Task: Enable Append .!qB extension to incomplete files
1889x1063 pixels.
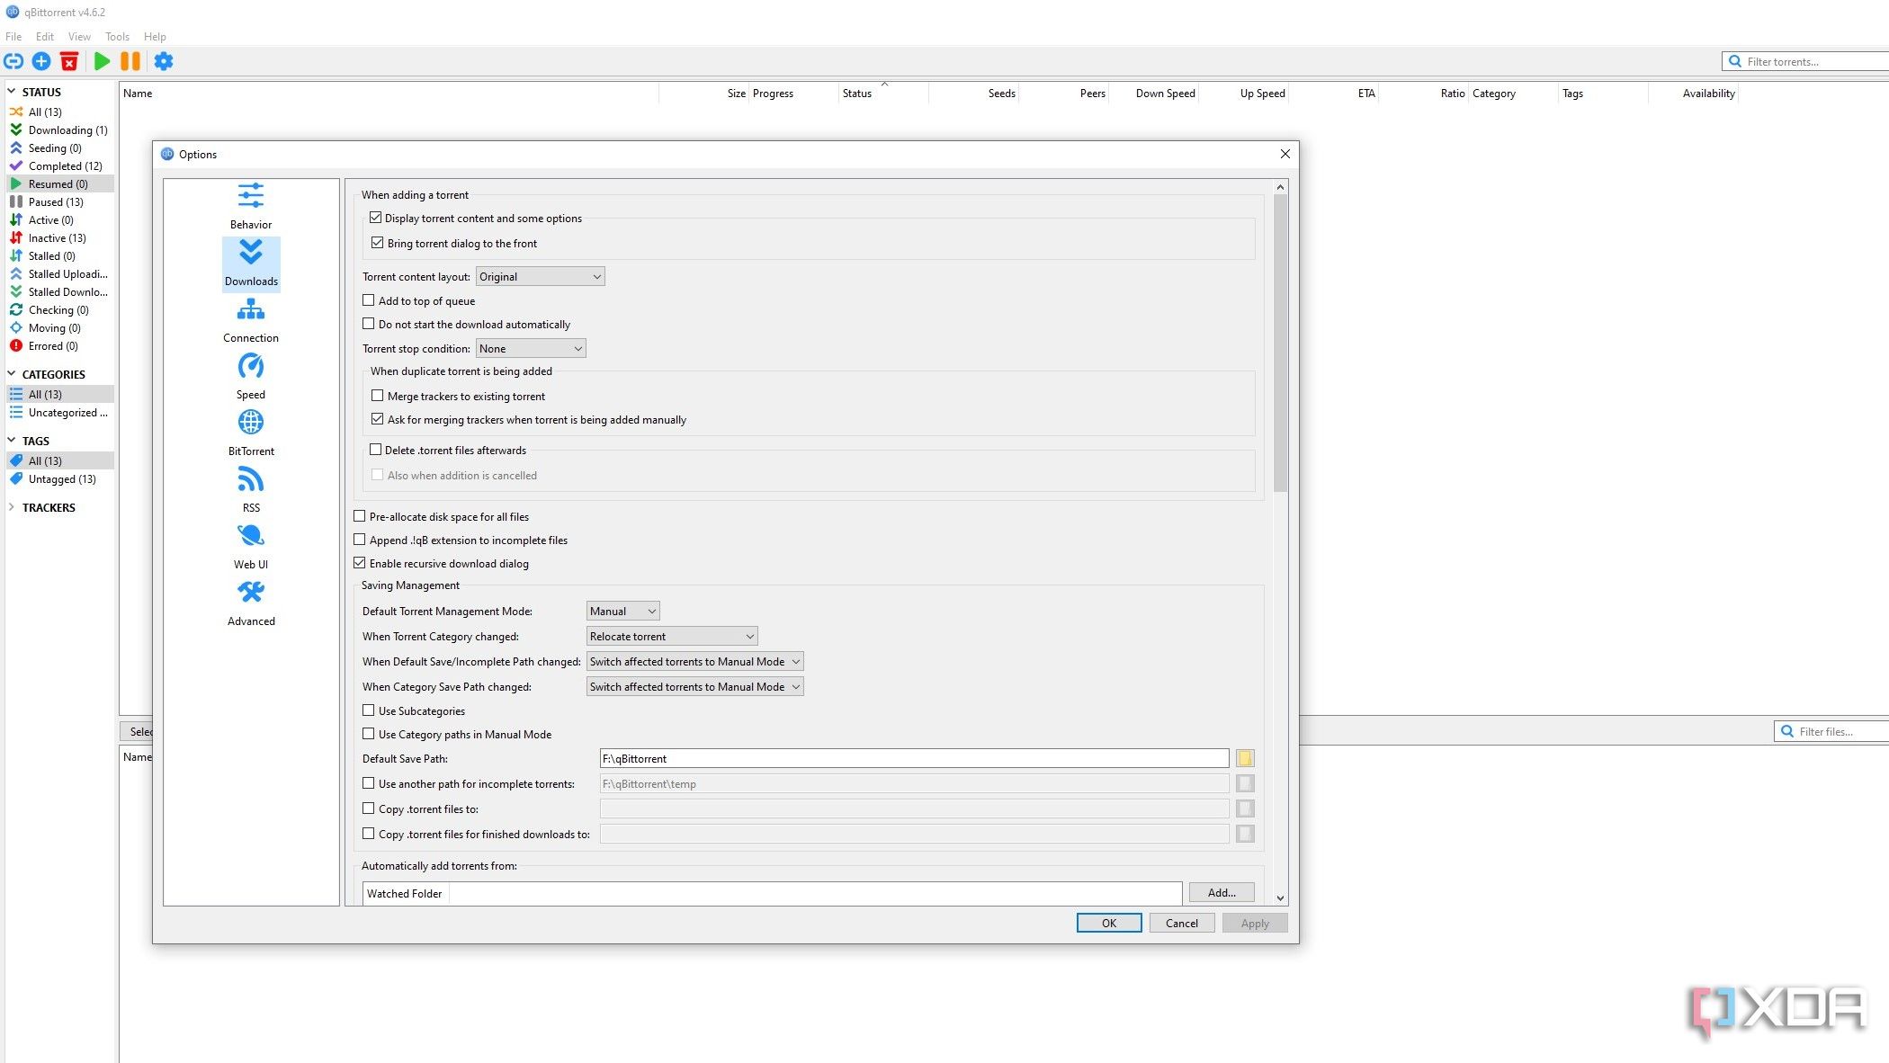Action: click(x=360, y=540)
